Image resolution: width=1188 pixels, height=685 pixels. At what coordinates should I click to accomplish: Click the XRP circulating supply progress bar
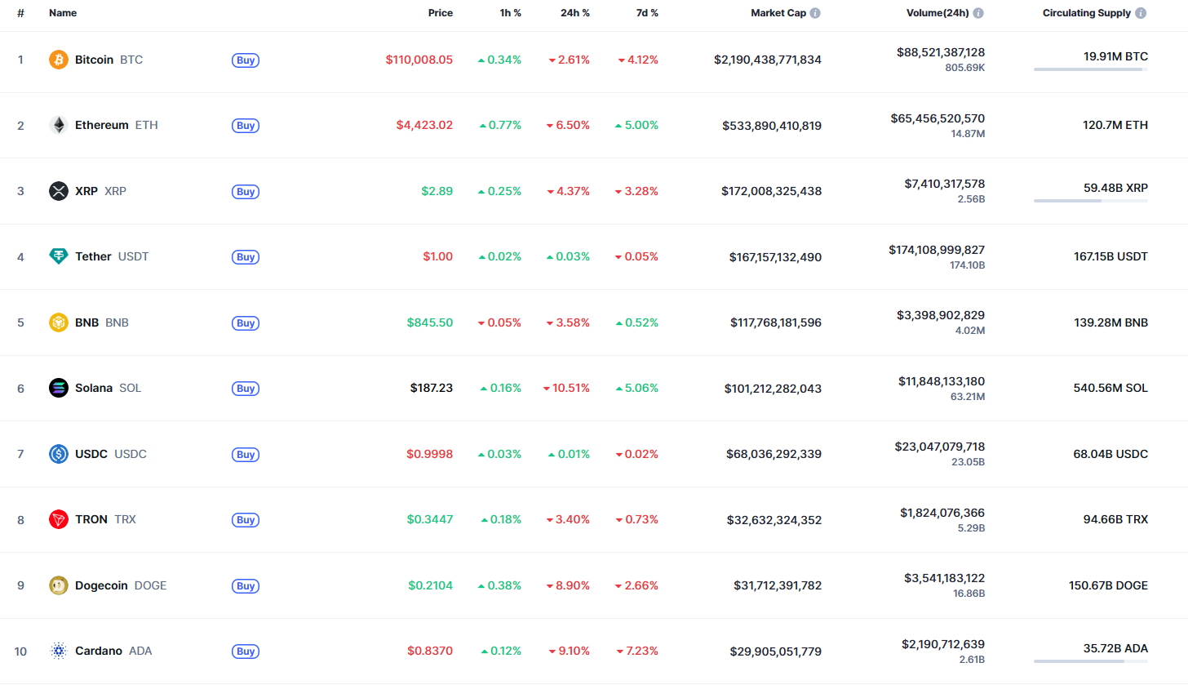1091,201
